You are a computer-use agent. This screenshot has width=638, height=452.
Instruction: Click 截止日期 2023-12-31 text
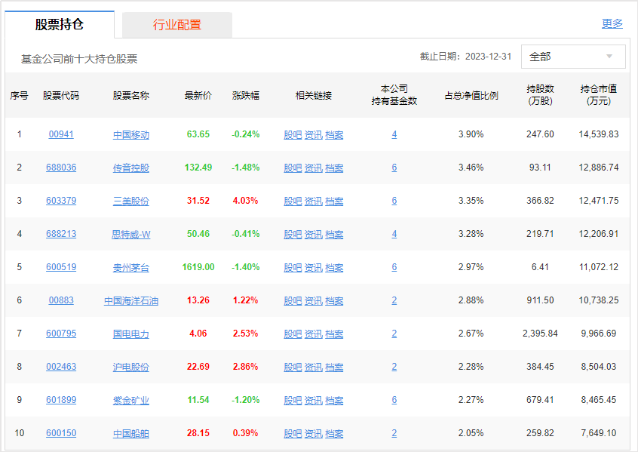[x=465, y=57]
